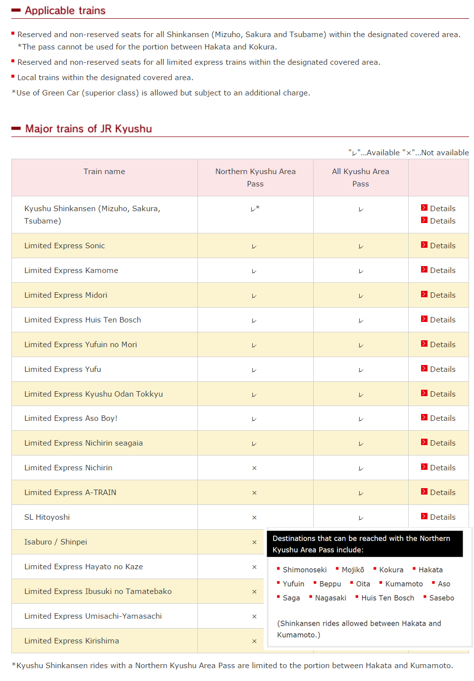Screen dimensions: 474x681
Task: Open the Details link for Nichirin seagaia
Action: [x=442, y=443]
